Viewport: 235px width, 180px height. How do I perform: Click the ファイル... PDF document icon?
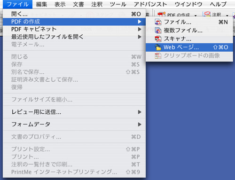[x=158, y=22]
